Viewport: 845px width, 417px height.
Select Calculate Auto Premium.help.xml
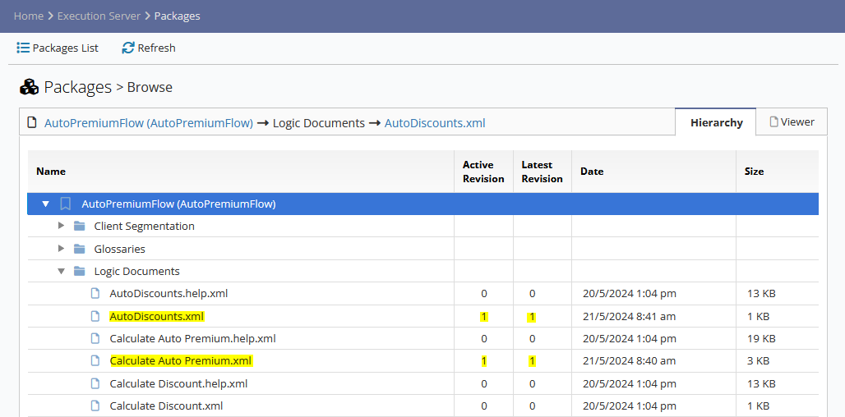point(193,339)
